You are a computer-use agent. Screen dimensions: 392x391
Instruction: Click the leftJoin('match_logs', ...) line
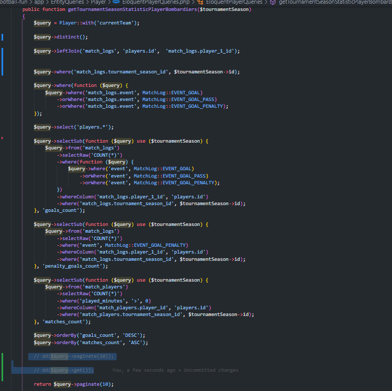point(137,51)
